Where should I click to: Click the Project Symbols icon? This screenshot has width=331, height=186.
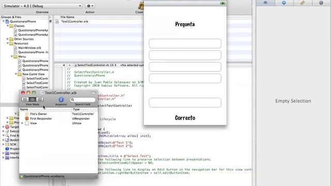coord(7,149)
